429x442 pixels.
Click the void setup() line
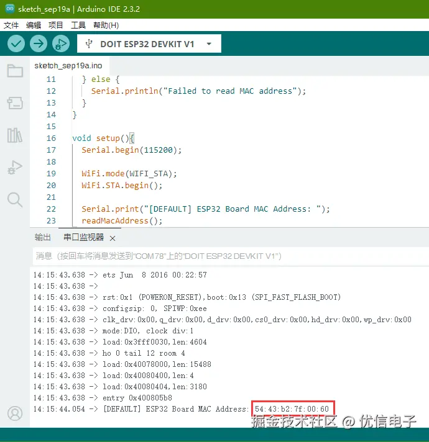pyautogui.click(x=103, y=138)
